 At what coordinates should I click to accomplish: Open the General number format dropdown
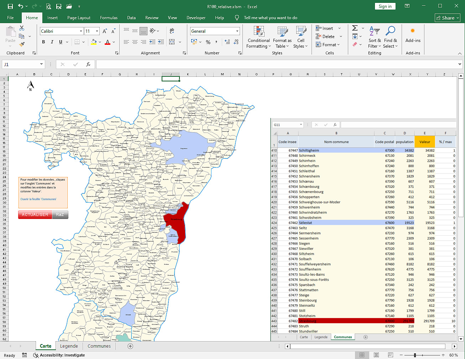(x=237, y=31)
